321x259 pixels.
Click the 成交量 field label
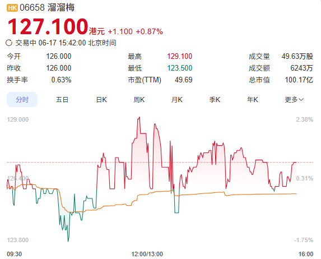click(x=259, y=57)
